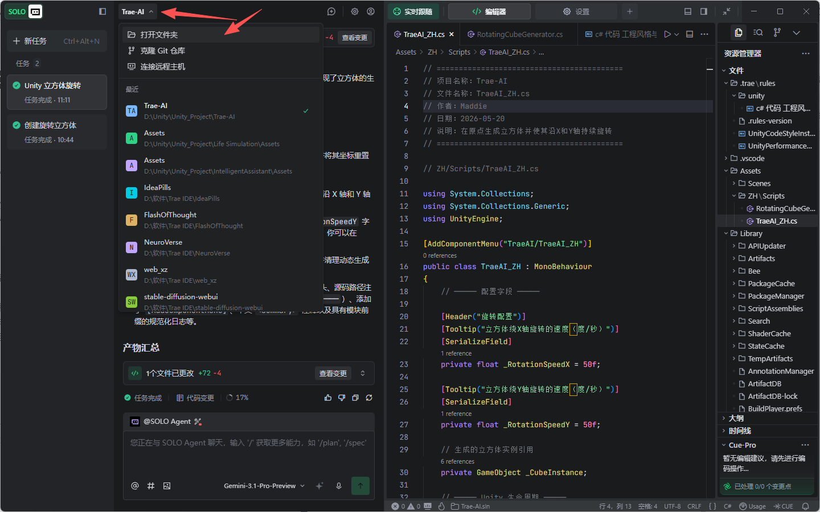This screenshot has width=820, height=512.
Task: Open 资源管理器 more actions ellipsis
Action: pyautogui.click(x=805, y=53)
